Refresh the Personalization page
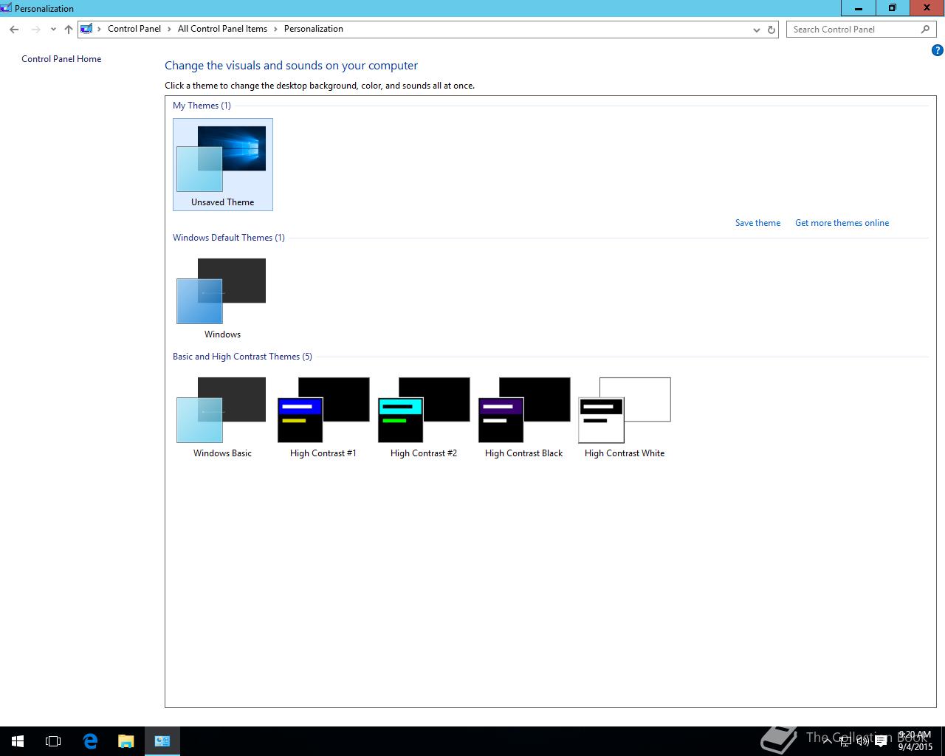 pyautogui.click(x=772, y=30)
